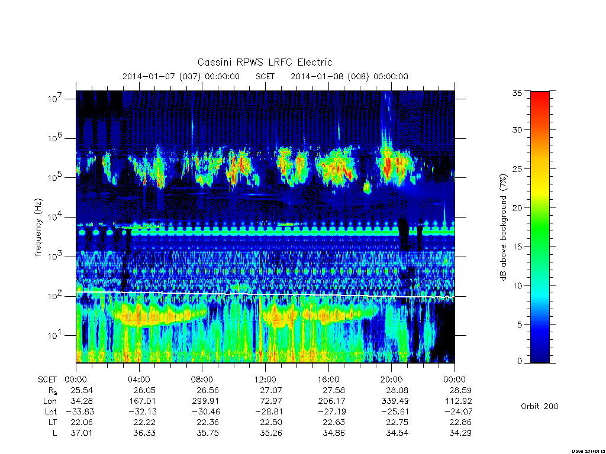The width and height of the screenshot is (606, 454).
Task: Click the colorbar tick label '30'
Action: point(517,129)
